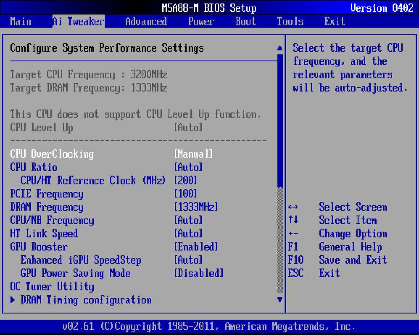
Task: Click the +- Change Option key hint
Action: click(293, 234)
